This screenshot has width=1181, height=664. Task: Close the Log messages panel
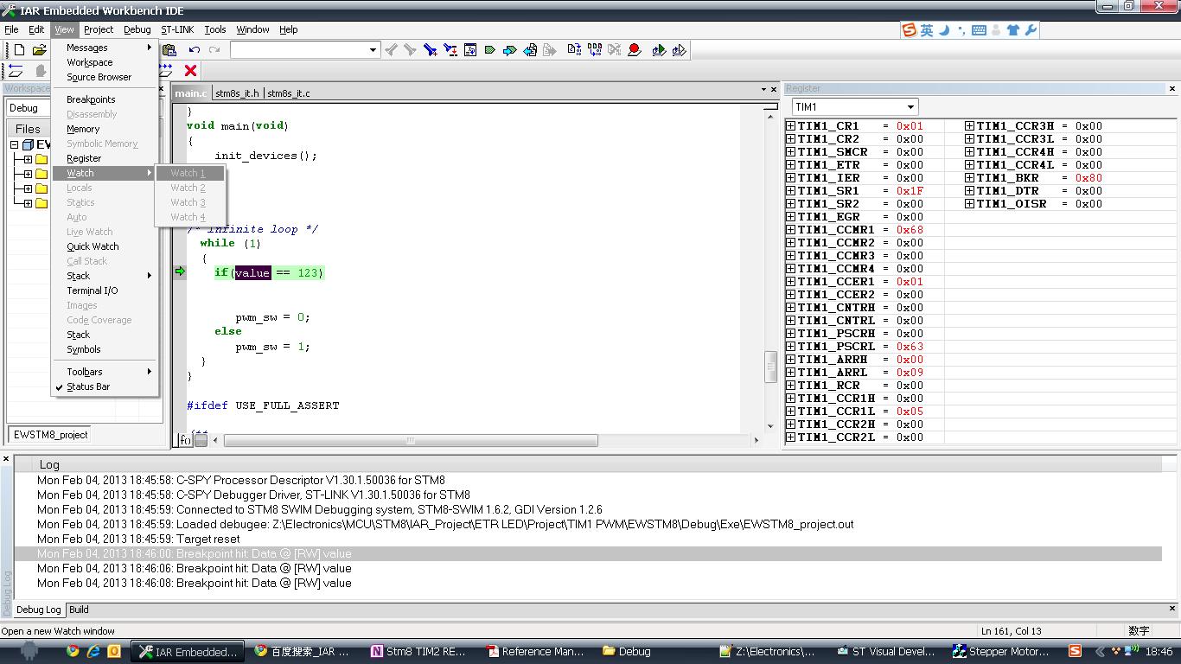pos(6,459)
